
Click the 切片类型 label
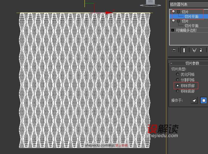pos(179,69)
